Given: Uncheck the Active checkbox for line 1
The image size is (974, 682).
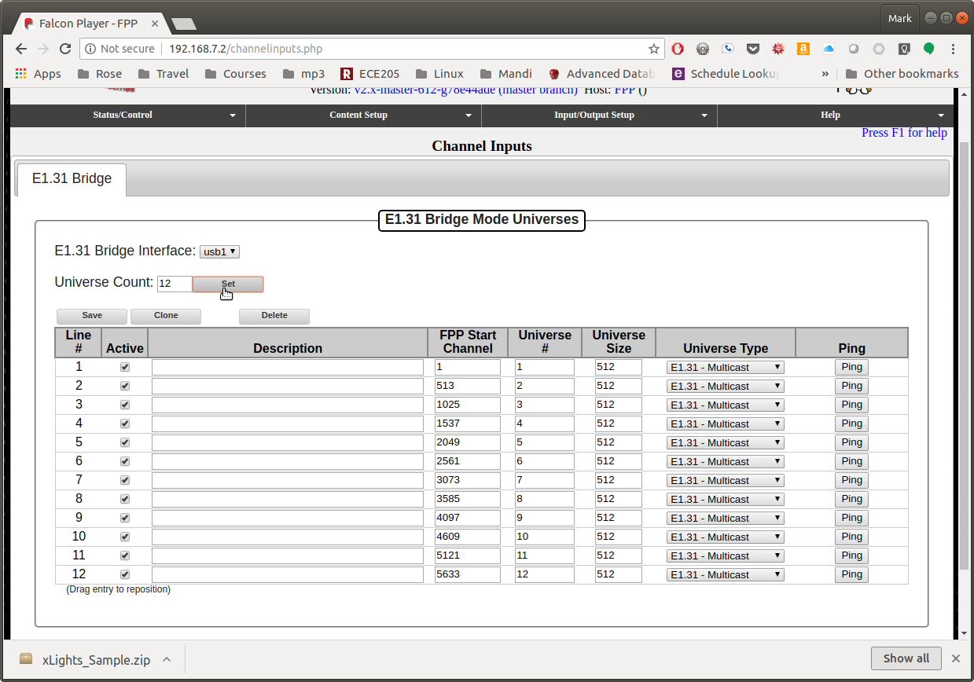Looking at the screenshot, I should 124,368.
